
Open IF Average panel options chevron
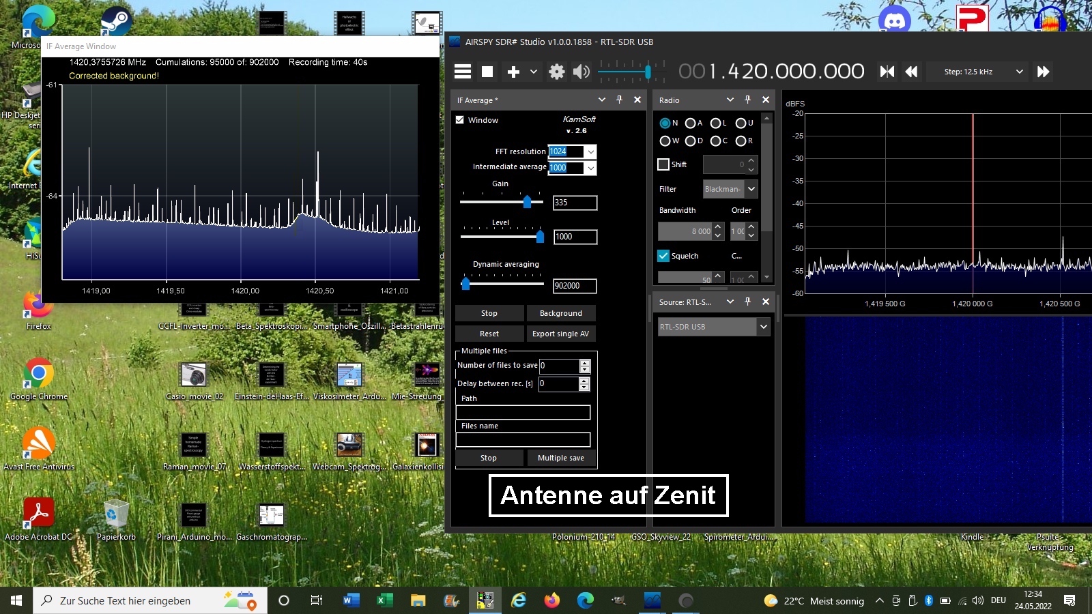(x=602, y=100)
